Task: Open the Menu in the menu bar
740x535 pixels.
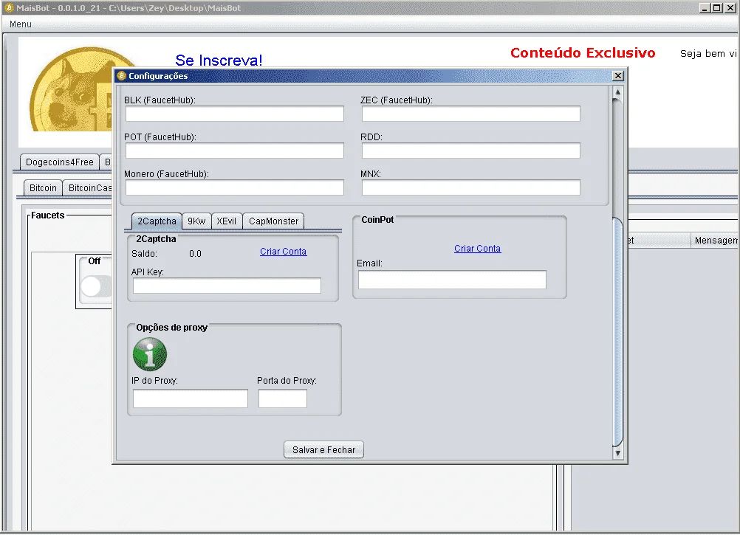Action: pos(20,24)
